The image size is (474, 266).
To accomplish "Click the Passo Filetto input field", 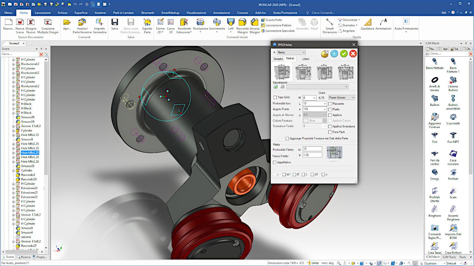I will coord(312,155).
